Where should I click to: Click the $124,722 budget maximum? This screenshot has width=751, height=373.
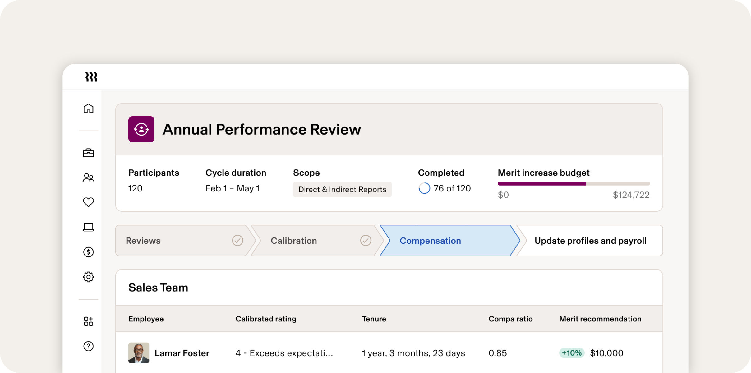pyautogui.click(x=631, y=195)
